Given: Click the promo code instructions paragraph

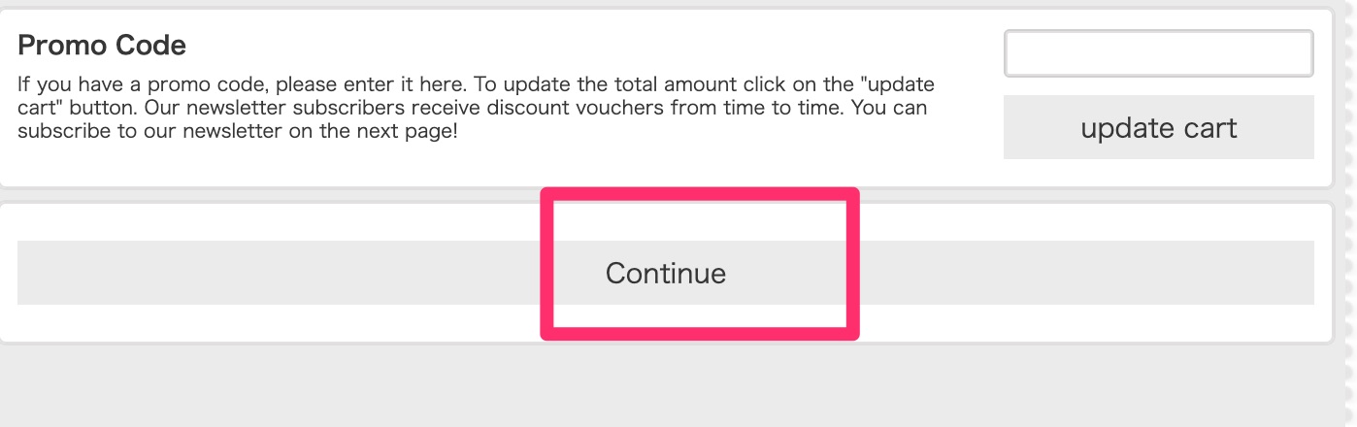Looking at the screenshot, I should coord(476,107).
